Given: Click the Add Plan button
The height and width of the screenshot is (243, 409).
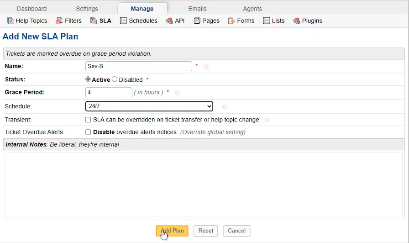Looking at the screenshot, I should pos(172,231).
